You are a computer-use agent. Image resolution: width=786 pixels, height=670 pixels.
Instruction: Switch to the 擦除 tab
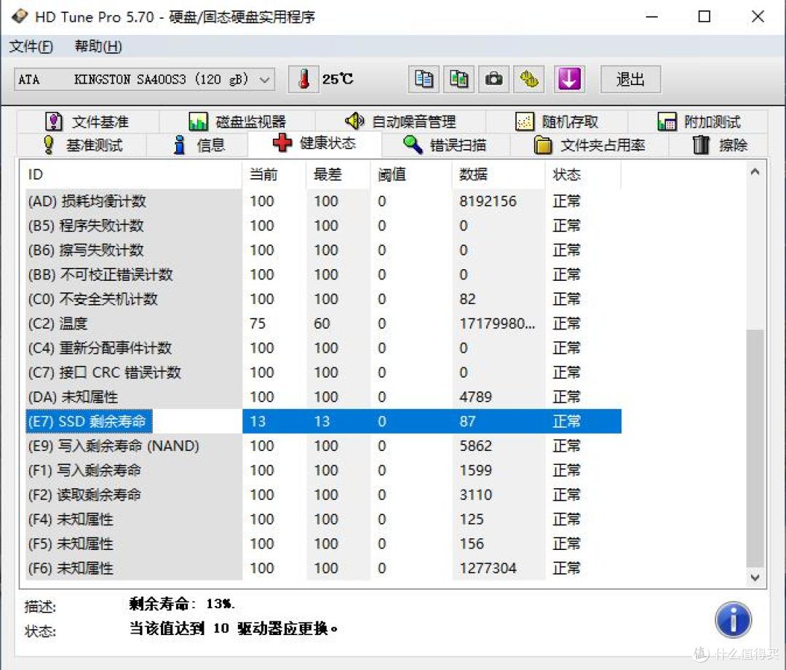coord(719,145)
